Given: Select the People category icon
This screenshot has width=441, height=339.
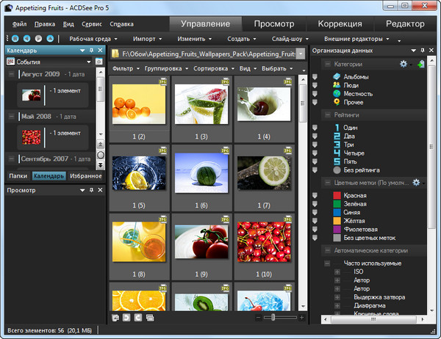Looking at the screenshot, I should pyautogui.click(x=335, y=85).
